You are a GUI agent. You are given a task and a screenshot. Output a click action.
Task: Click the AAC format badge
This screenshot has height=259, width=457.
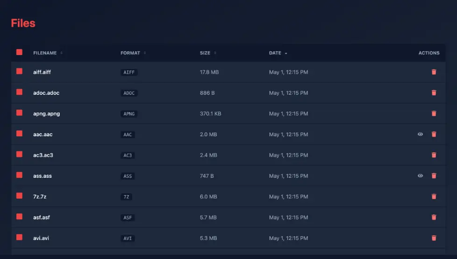click(x=128, y=134)
